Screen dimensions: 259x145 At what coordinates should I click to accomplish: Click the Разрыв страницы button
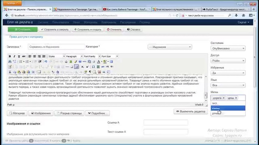[69, 113]
